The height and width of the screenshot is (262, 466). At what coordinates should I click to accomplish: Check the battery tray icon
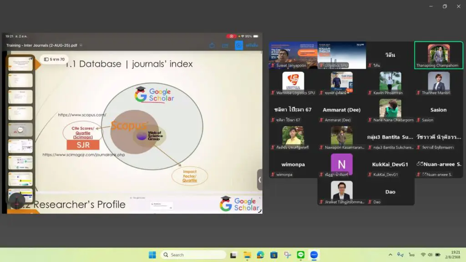coord(438,255)
